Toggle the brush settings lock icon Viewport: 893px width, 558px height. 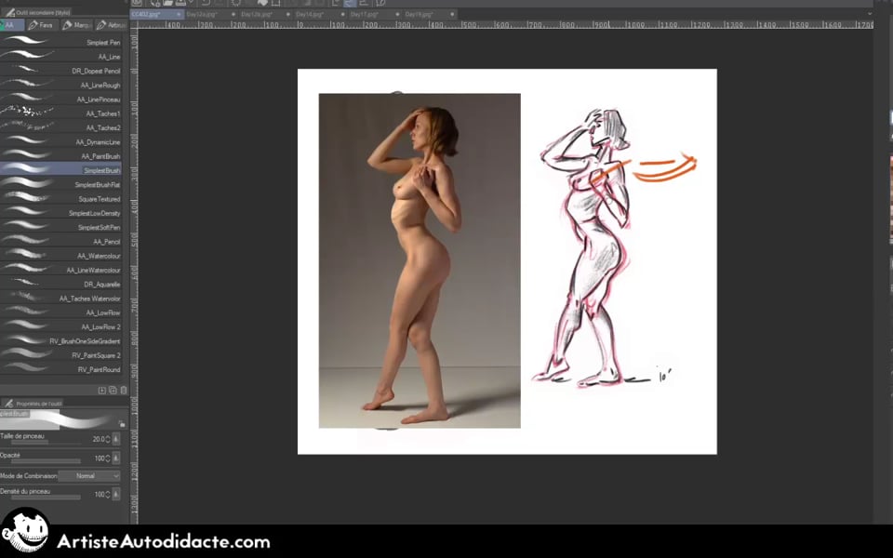122,423
